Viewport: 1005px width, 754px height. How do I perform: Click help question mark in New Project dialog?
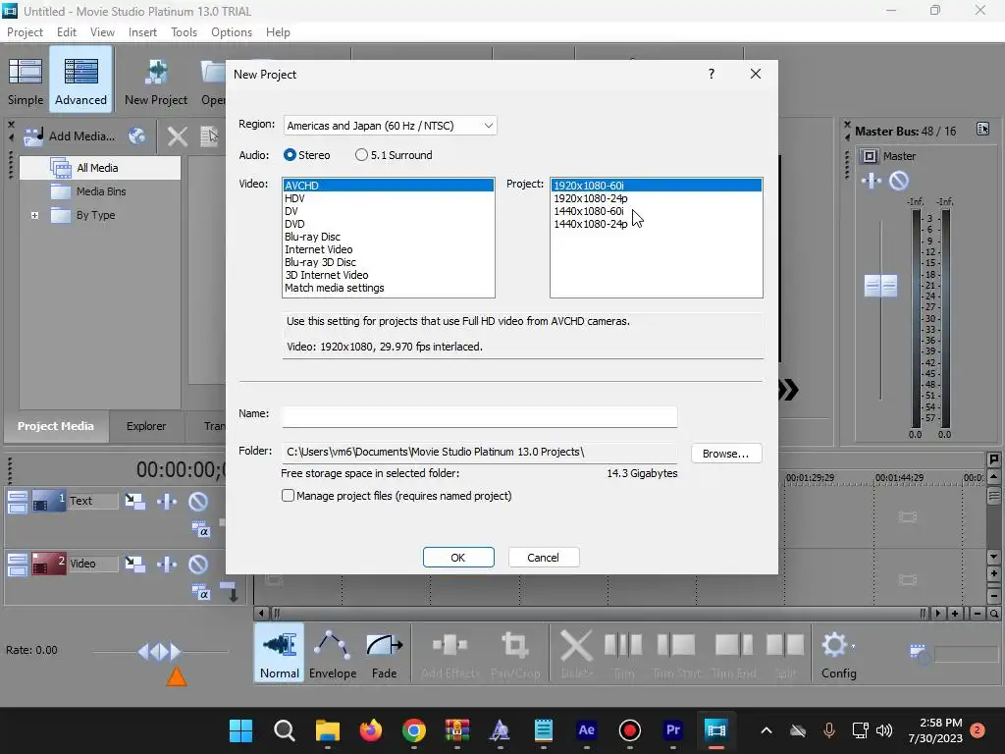(712, 74)
